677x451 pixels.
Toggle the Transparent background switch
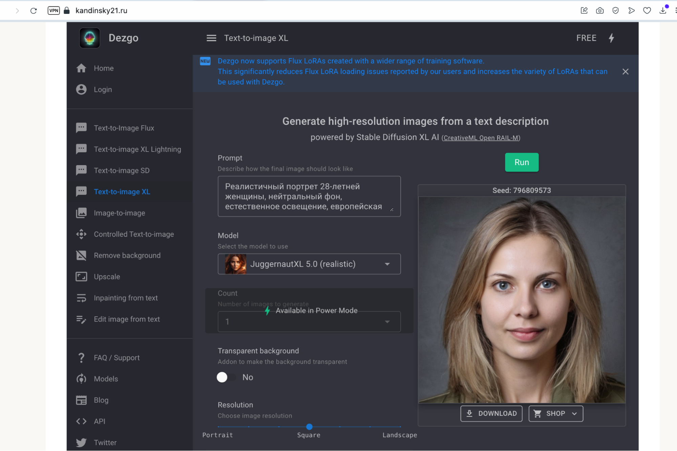226,377
